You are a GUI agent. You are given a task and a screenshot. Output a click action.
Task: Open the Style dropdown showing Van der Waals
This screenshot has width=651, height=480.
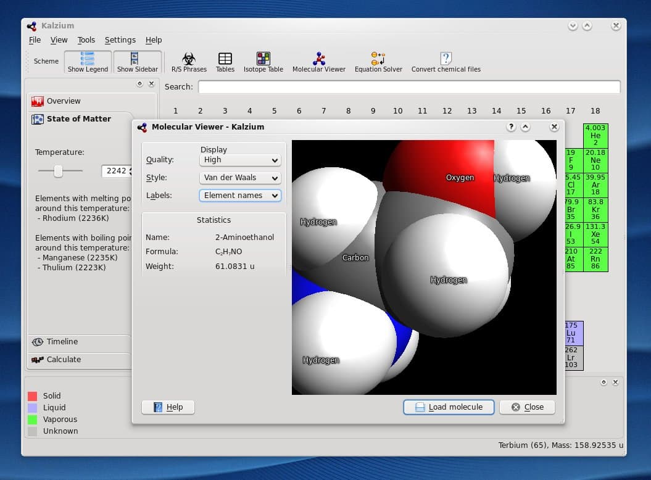pyautogui.click(x=240, y=178)
